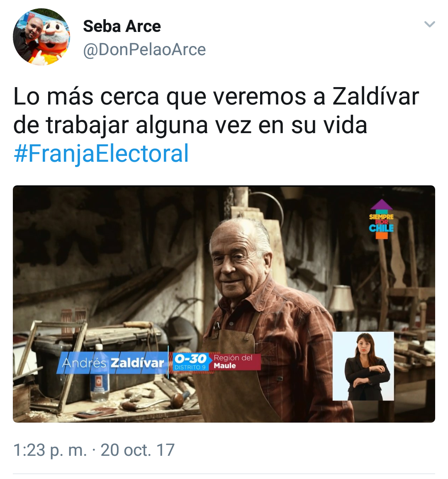Click the tweet text starting "Lo más cerca"
This screenshot has height=479, width=448.
pyautogui.click(x=216, y=111)
